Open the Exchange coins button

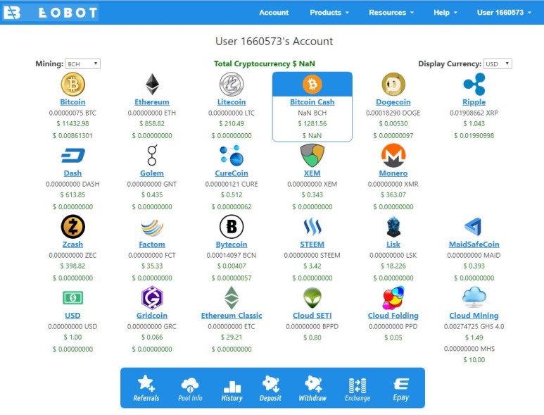point(358,390)
